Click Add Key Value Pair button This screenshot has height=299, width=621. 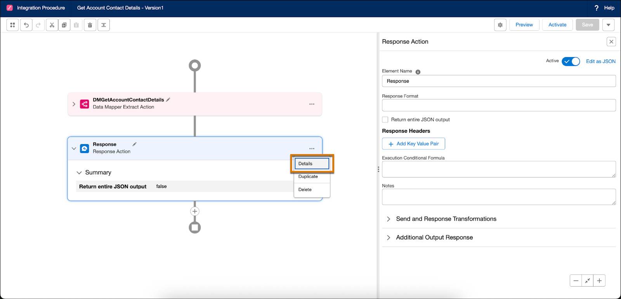tap(413, 144)
